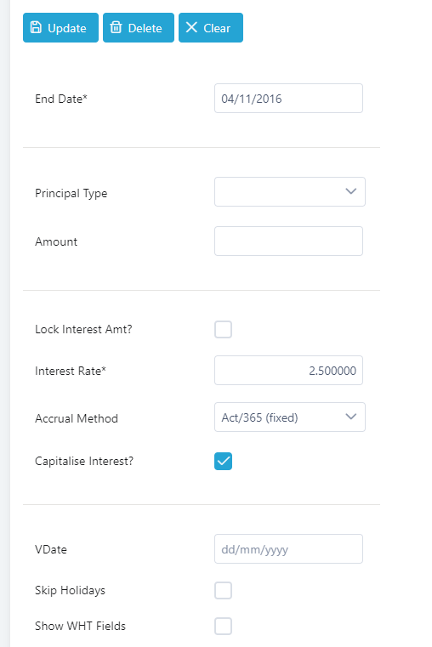The width and height of the screenshot is (432, 647).
Task: Check the Show WHT Fields checkbox
Action: [223, 626]
